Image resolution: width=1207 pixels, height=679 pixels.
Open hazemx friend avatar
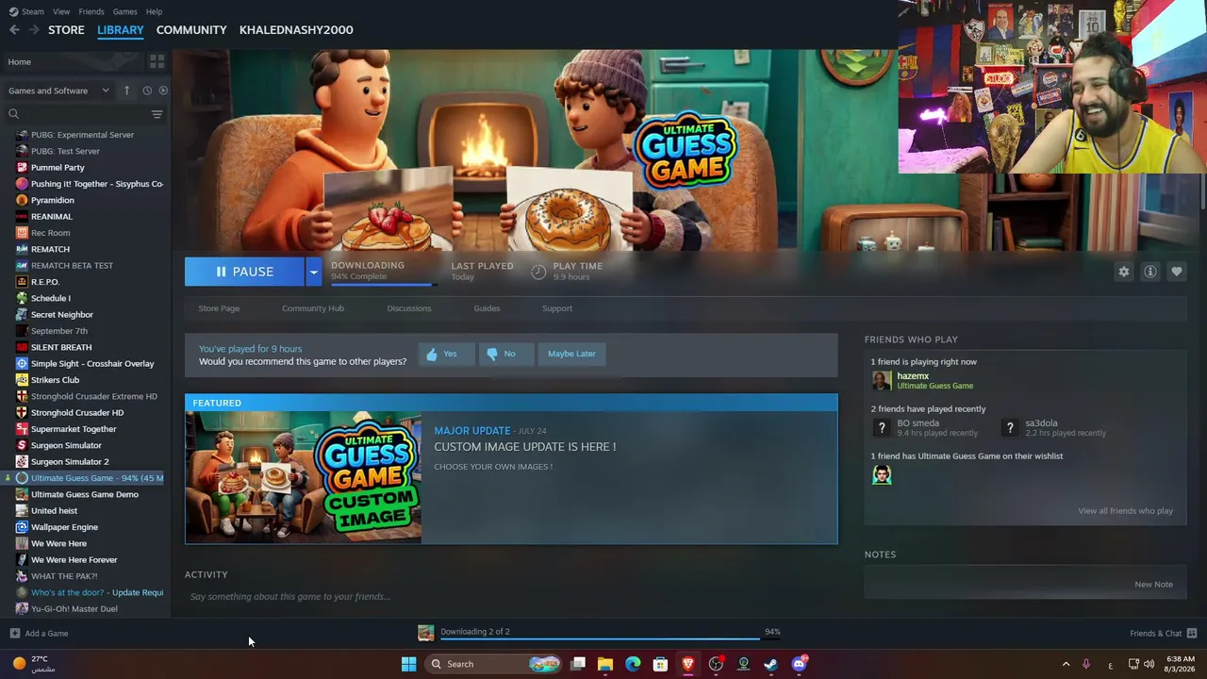[x=882, y=380]
